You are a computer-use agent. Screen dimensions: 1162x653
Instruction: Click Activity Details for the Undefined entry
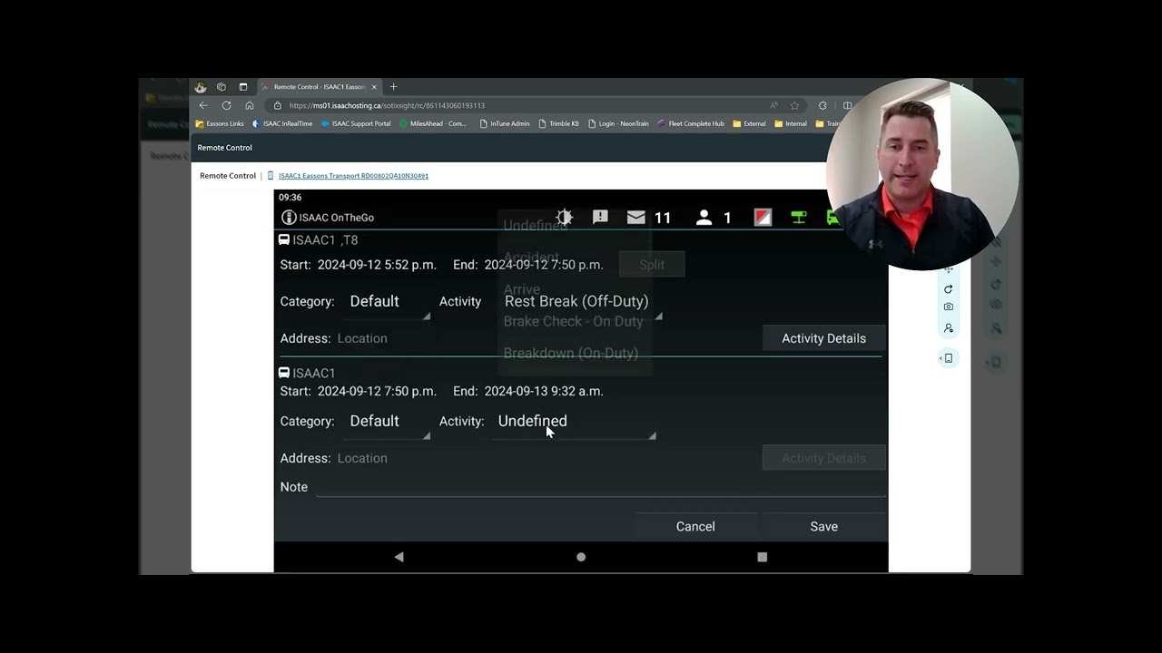[823, 458]
